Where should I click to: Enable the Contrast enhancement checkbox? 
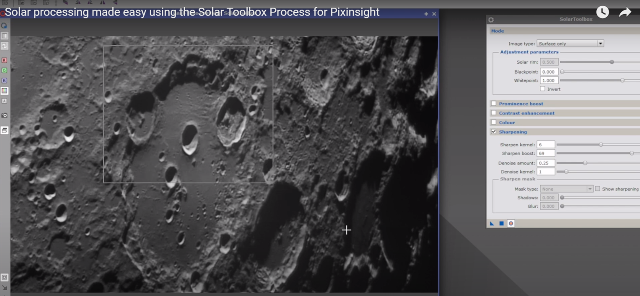(494, 113)
